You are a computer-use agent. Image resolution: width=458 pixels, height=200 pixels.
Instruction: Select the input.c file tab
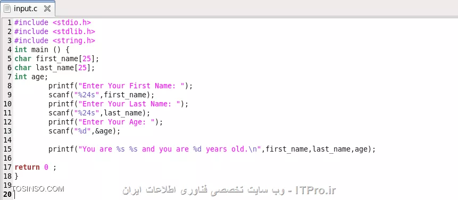click(x=28, y=9)
